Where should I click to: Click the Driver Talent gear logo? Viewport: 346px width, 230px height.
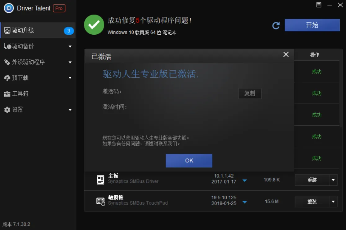pyautogui.click(x=9, y=8)
